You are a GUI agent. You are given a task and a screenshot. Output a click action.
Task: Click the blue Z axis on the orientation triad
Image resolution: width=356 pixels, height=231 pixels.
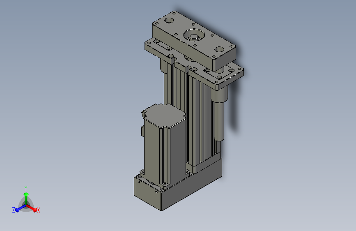pos(21,208)
